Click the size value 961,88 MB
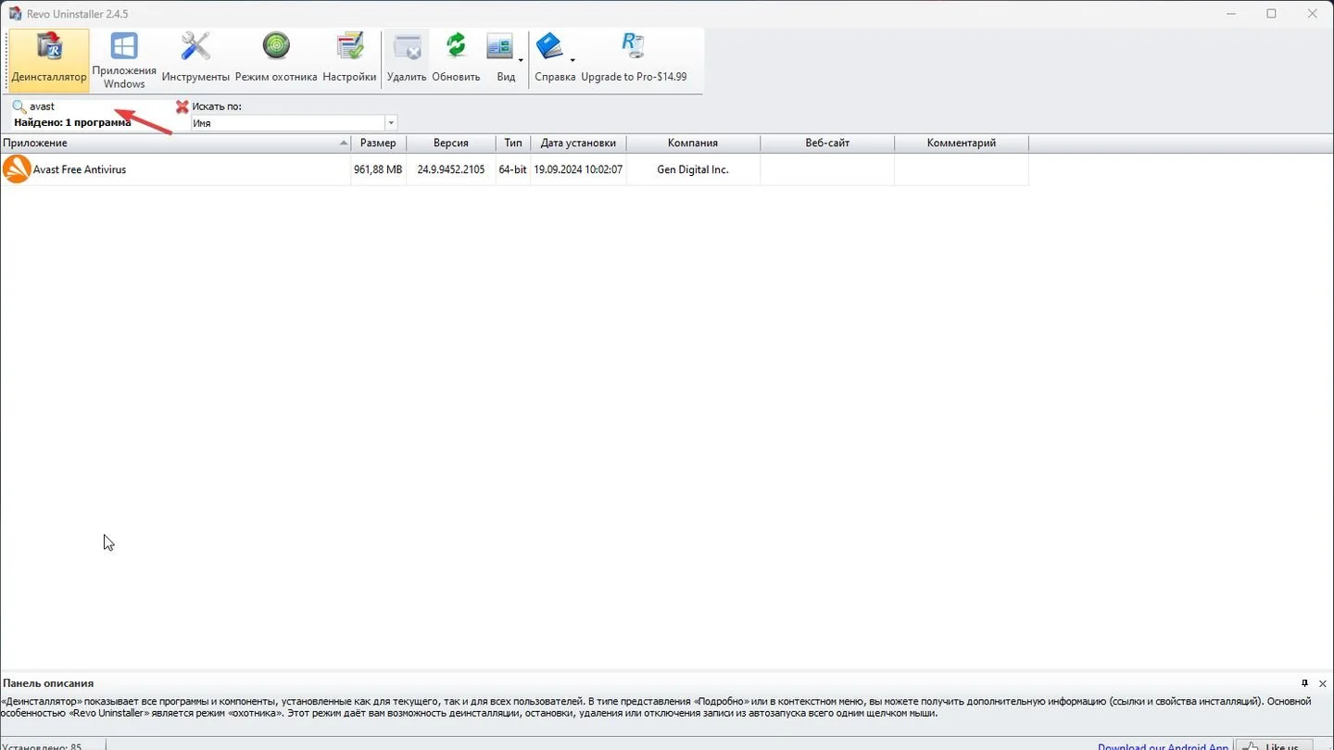 click(378, 170)
